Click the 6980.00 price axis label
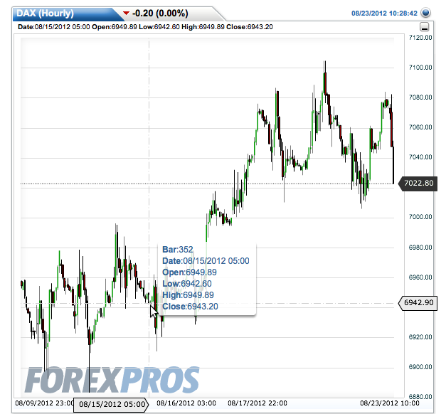Viewport: 446px width, 414px height. click(x=420, y=248)
